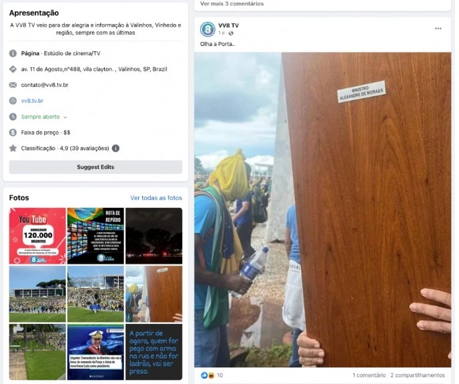Expand the Sempre aberto hours chevron
The width and height of the screenshot is (459, 384).
coord(65,117)
